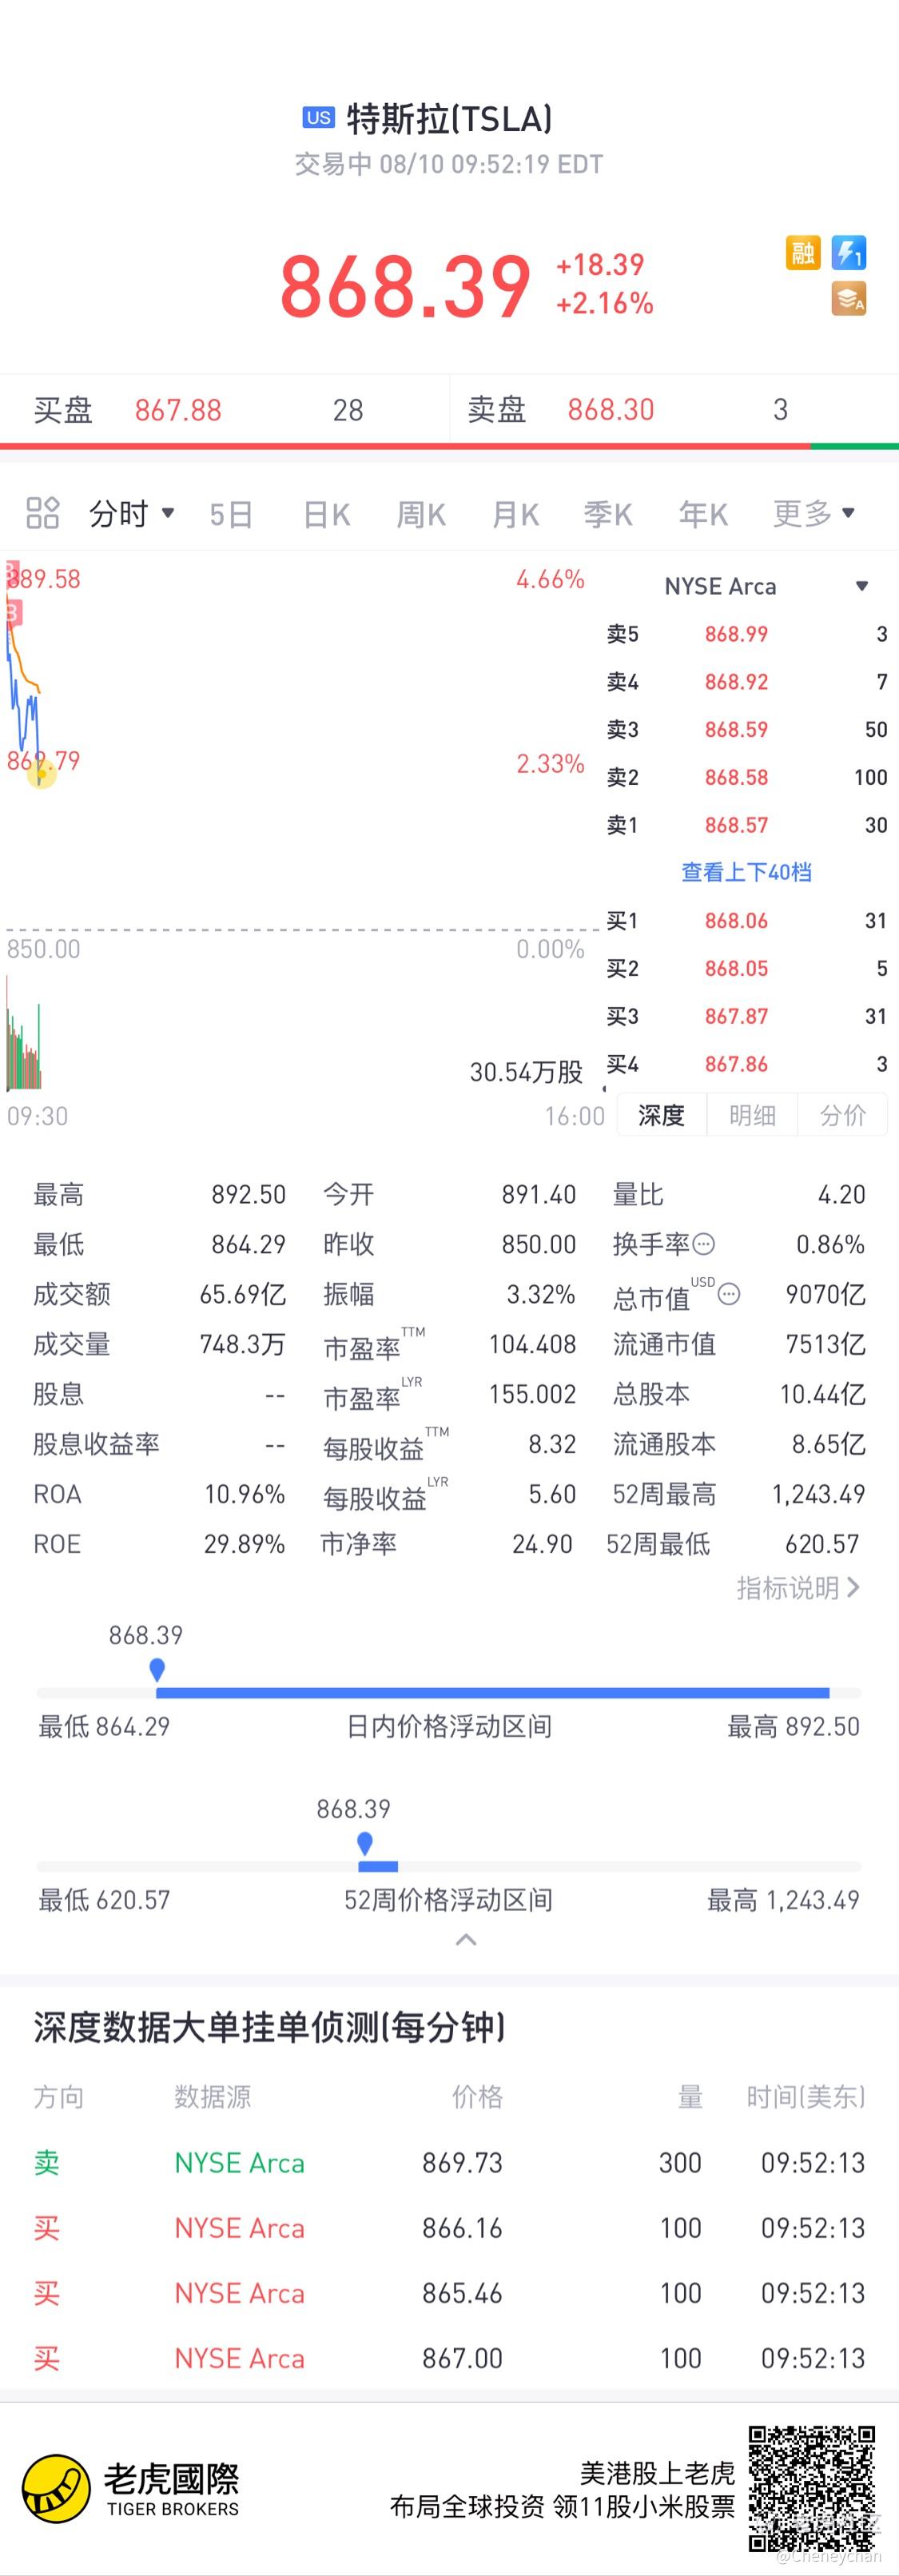
Task: Tap the orange 融 margin trading badge
Action: [803, 253]
